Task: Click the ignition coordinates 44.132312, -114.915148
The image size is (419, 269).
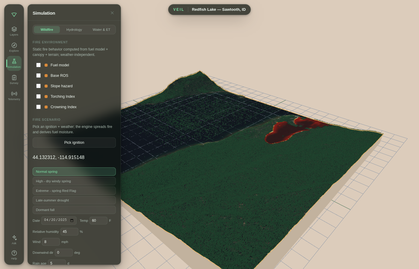Action: (58, 157)
